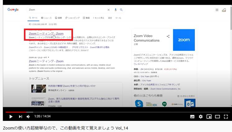Skip to the next video
The height and width of the screenshot is (132, 232).
pos(20,116)
